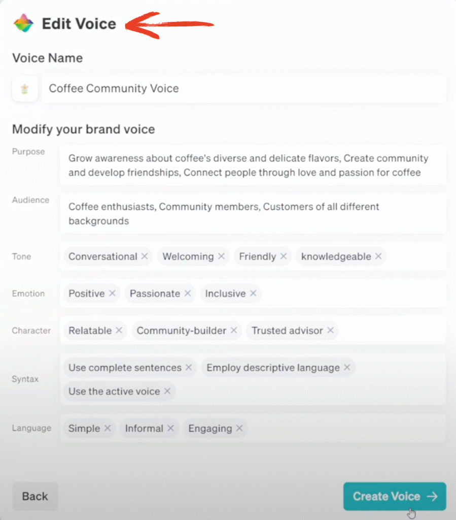
Task: Go back with the Back button
Action: (x=35, y=496)
